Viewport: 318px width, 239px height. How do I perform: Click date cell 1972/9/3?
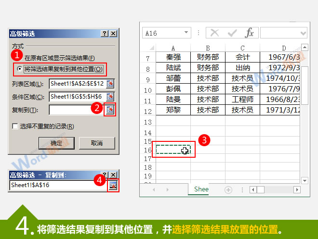pyautogui.click(x=280, y=68)
